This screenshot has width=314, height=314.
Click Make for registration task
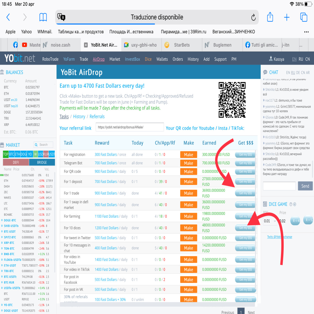click(188, 155)
